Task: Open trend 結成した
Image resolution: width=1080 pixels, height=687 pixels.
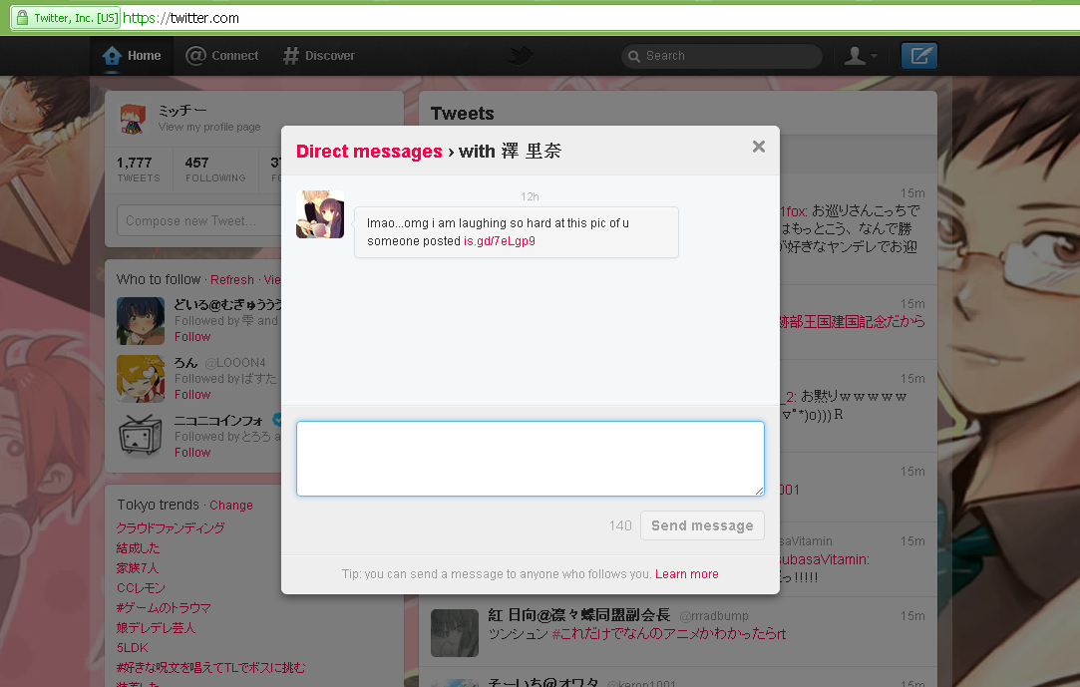Action: [138, 548]
